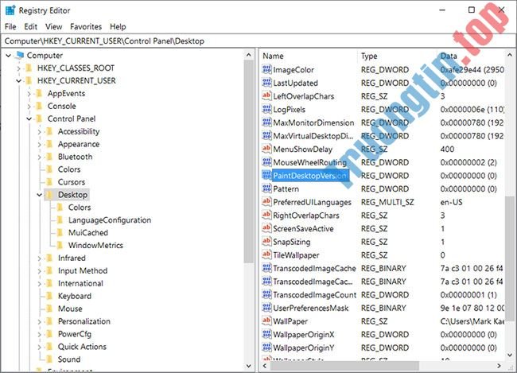Collapse the Control Panel key
The image size is (517, 373).
tap(29, 119)
